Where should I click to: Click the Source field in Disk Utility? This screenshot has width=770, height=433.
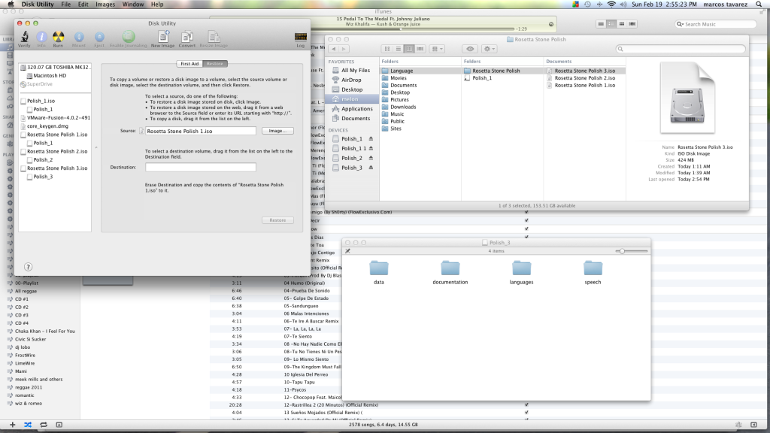[x=200, y=131]
